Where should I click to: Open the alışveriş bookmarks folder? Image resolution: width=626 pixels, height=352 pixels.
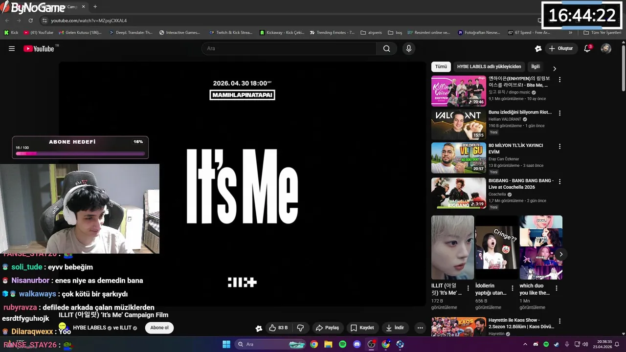(371, 33)
